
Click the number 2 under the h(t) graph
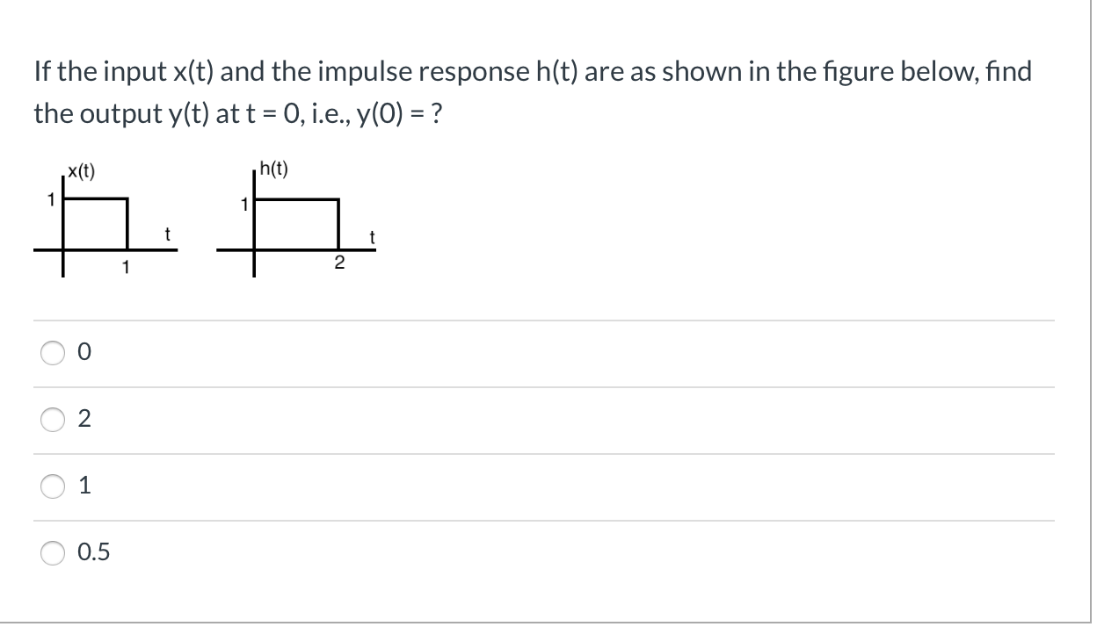338,262
